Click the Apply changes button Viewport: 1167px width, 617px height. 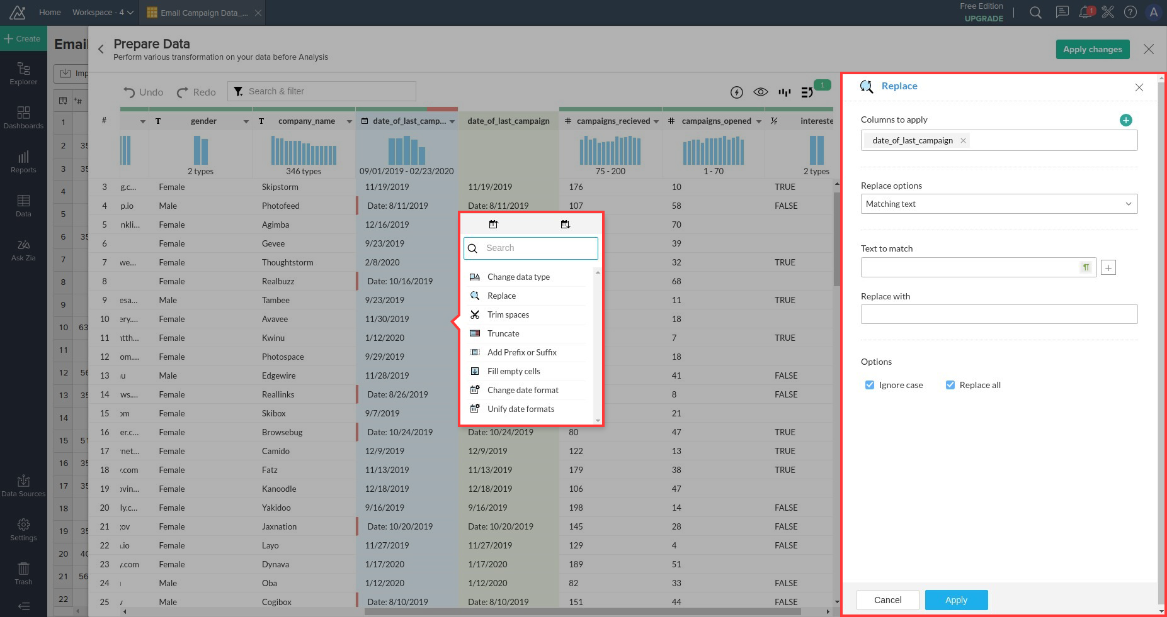coord(1092,49)
